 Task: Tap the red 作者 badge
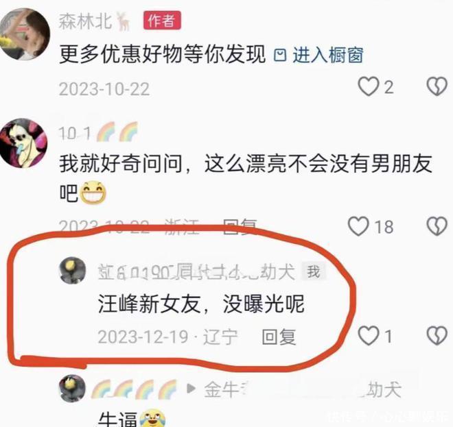coord(162,20)
